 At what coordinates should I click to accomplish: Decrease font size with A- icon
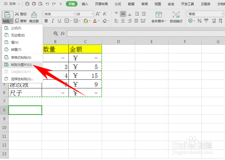(x=105, y=14)
